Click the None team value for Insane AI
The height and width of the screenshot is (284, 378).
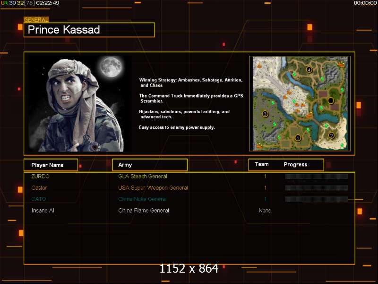tap(265, 210)
